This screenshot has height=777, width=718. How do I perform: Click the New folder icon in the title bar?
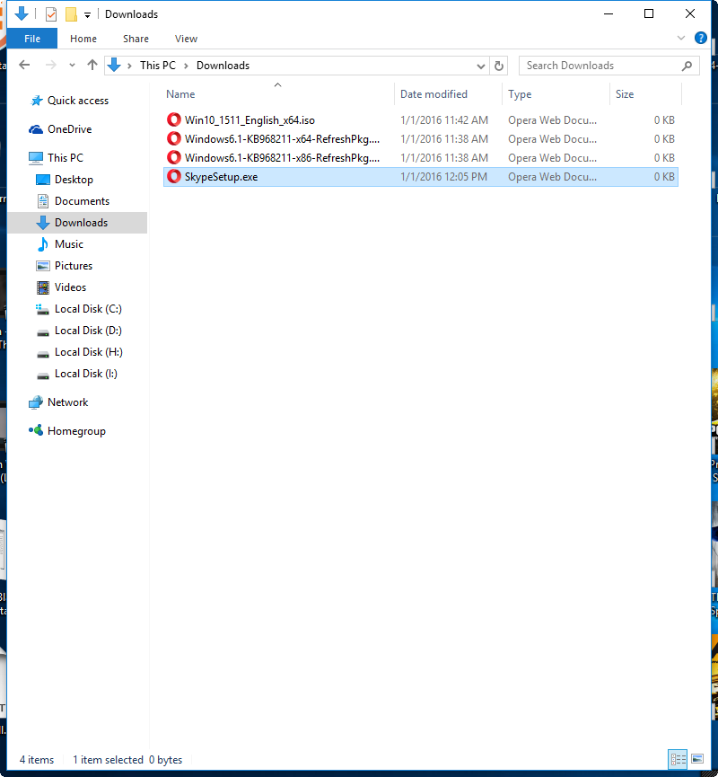[x=71, y=14]
